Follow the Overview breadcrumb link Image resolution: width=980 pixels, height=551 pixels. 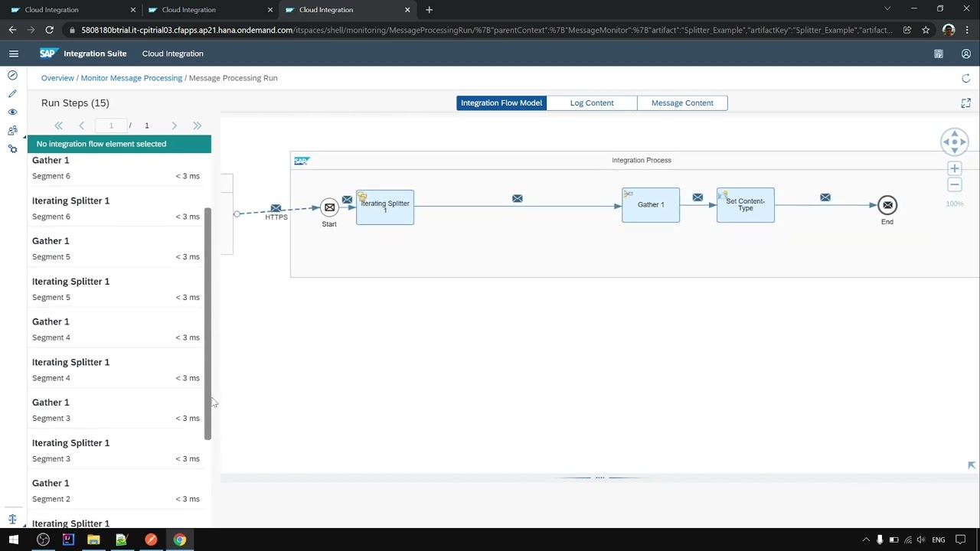(x=57, y=78)
